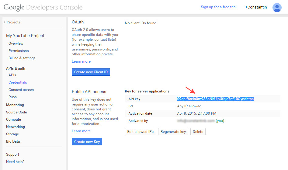Click the (you) text beside the email
The height and width of the screenshot is (170, 288).
tap(220, 121)
